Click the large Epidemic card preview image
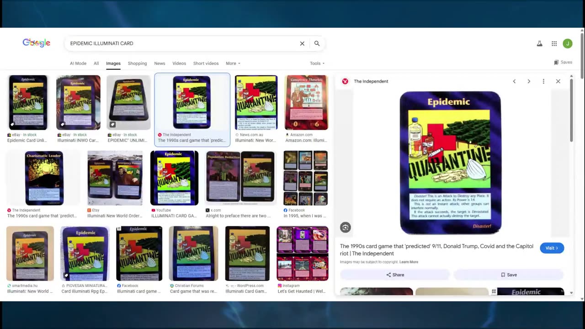The width and height of the screenshot is (585, 329). point(450,163)
